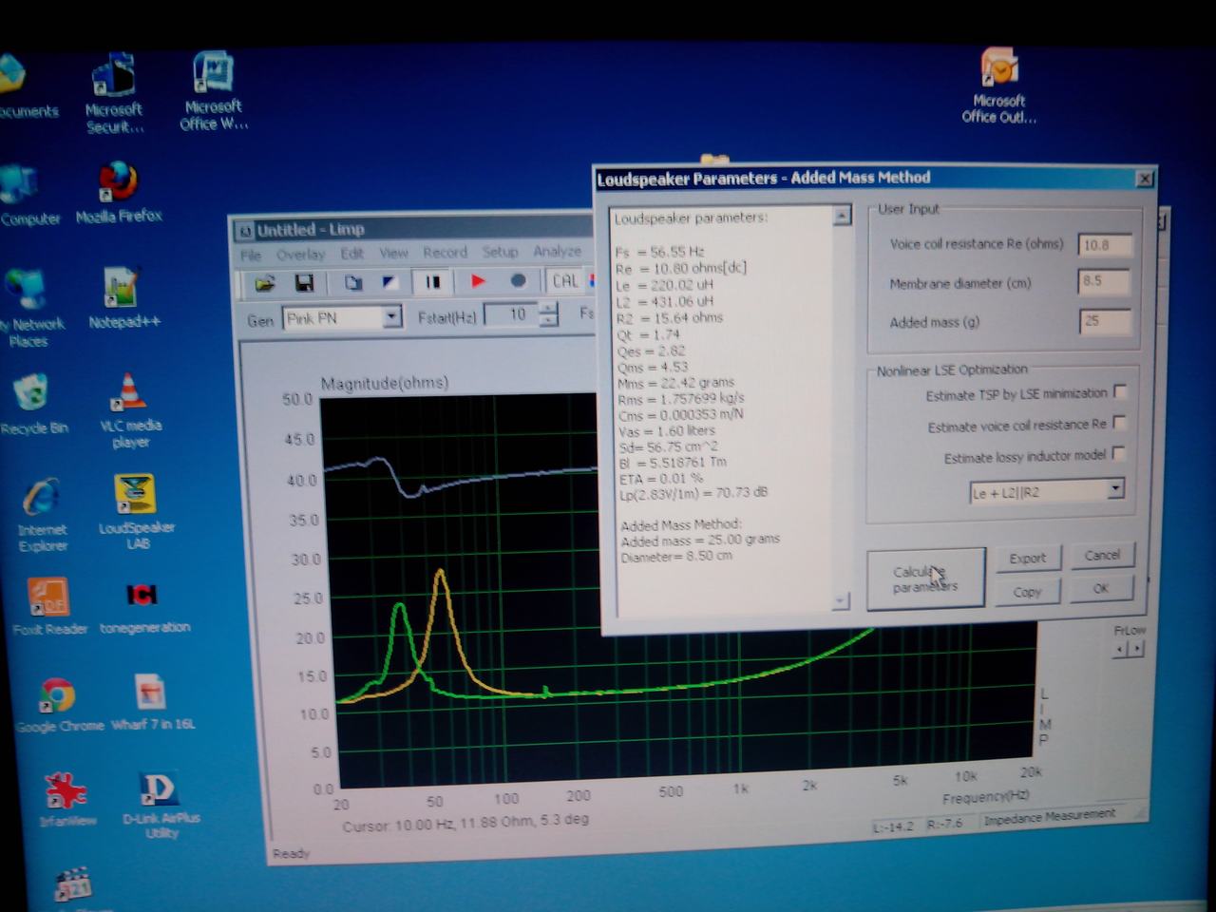This screenshot has height=912, width=1216.
Task: Click the Membrane diameter (cm) field
Action: point(1105,281)
